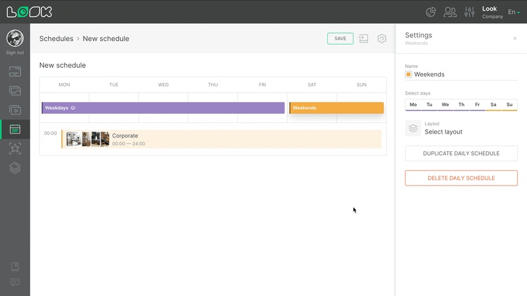Screen dimensions: 527x296
Task: Click the Delete Daily Schedule button
Action: click(x=461, y=178)
